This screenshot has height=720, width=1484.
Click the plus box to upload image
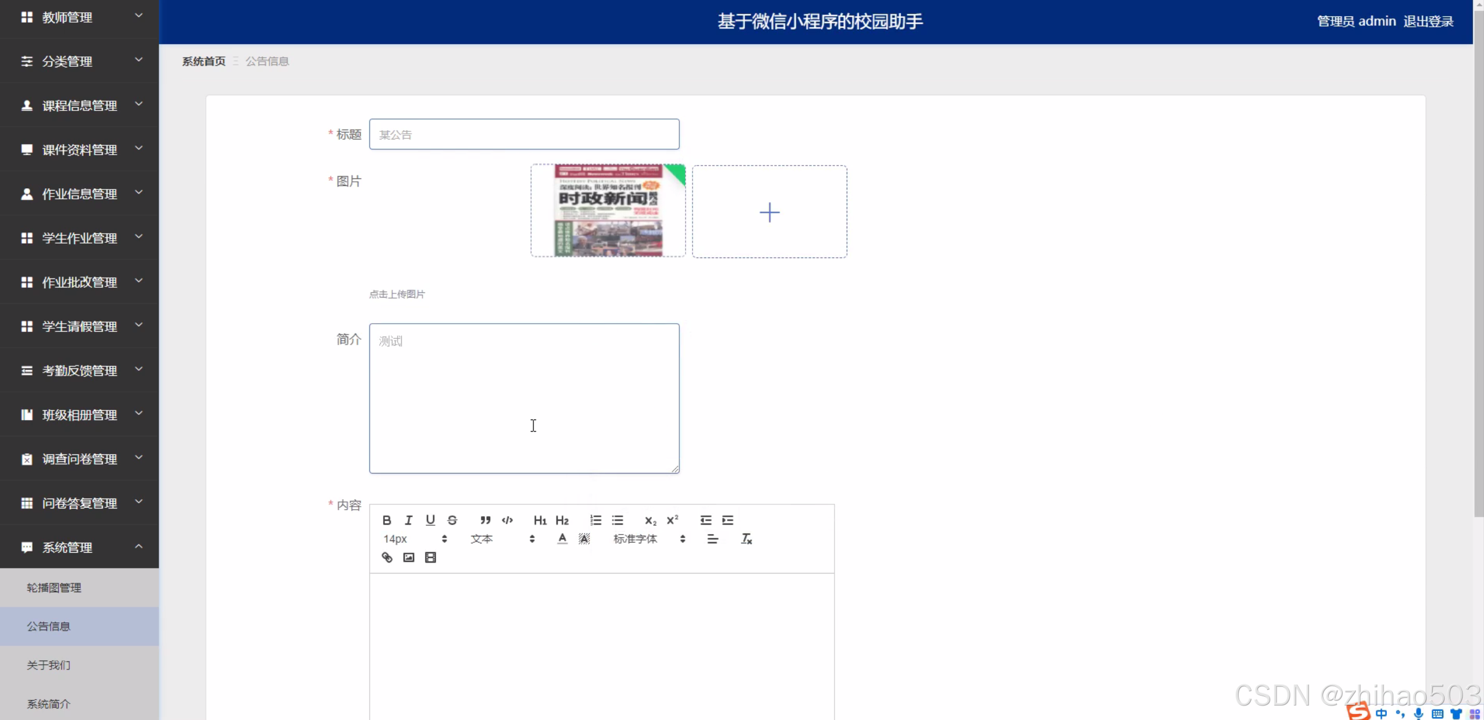click(769, 212)
